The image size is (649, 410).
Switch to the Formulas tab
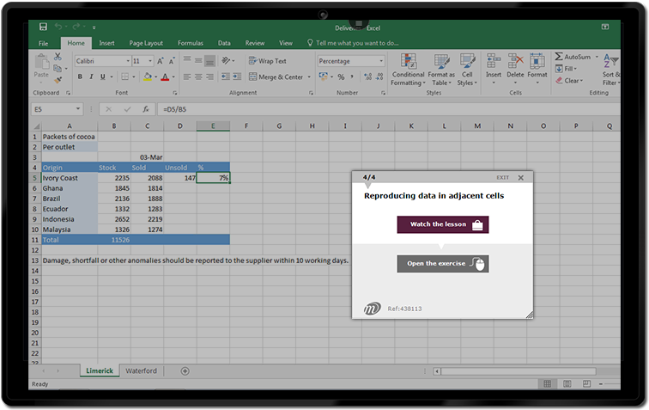(191, 43)
